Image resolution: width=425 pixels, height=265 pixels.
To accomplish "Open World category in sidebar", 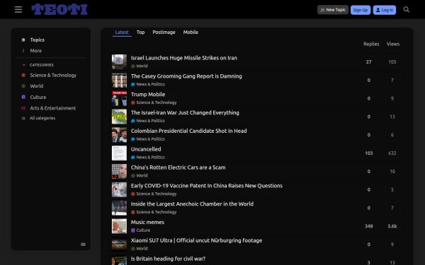I will [37, 86].
